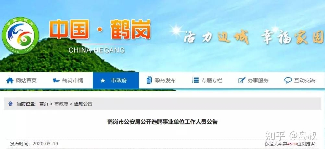Click the 首页 breadcrumb link

[44, 104]
